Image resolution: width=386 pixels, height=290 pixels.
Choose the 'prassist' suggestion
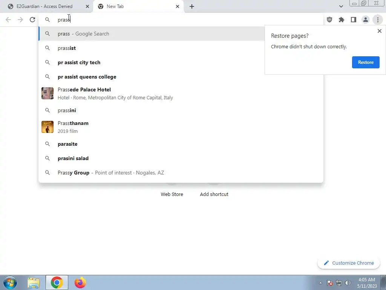(181, 48)
